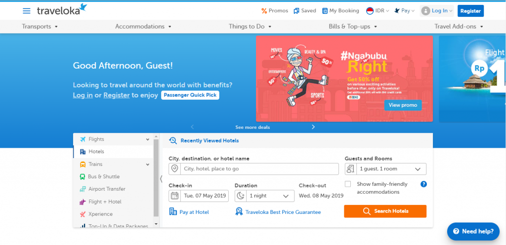This screenshot has width=506, height=245.
Task: Collapse sidebar using the left angle handle
Action: pos(161,179)
